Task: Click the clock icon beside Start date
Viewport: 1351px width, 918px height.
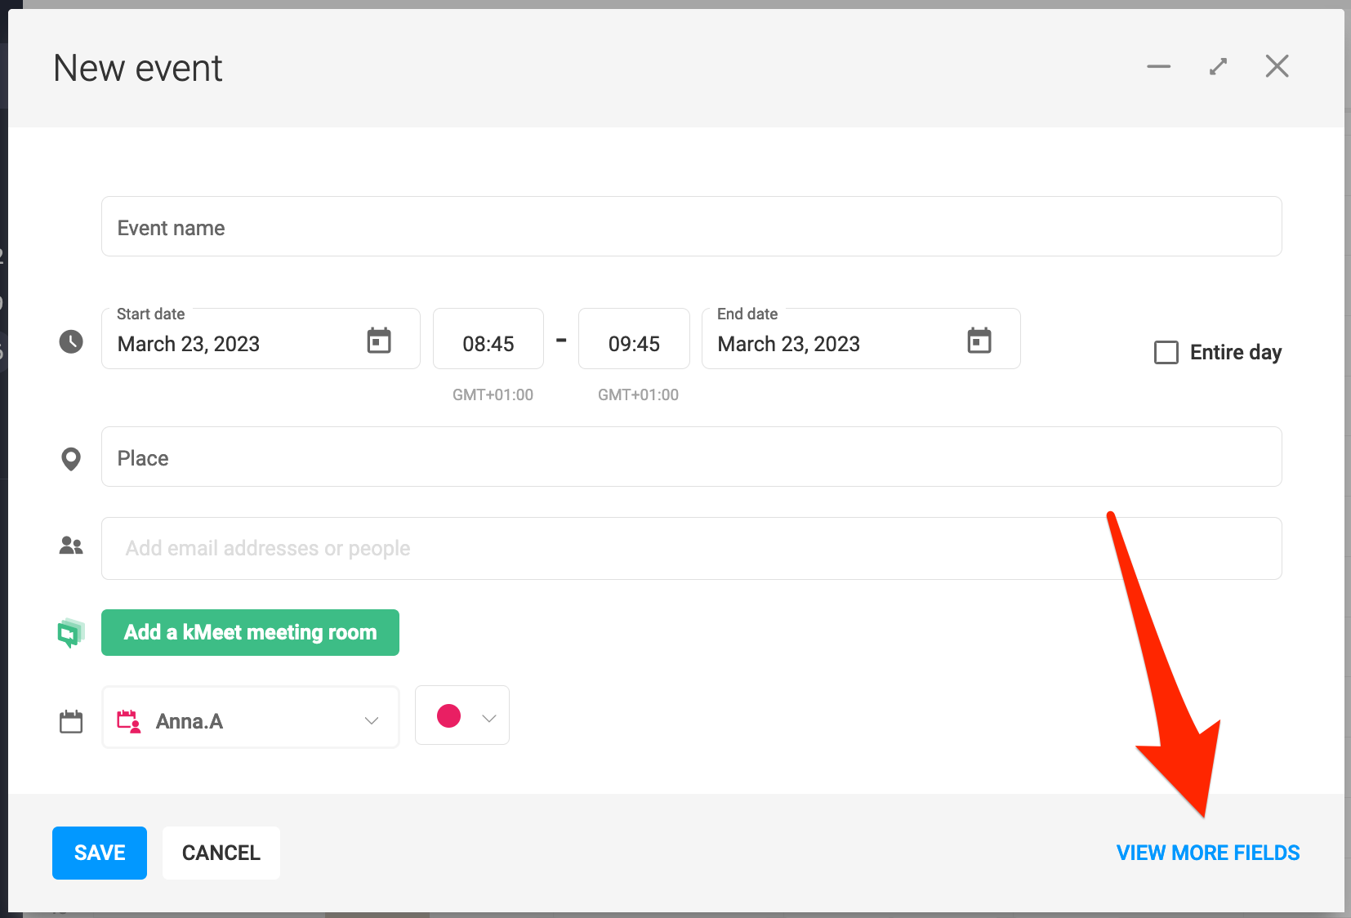Action: 71,341
